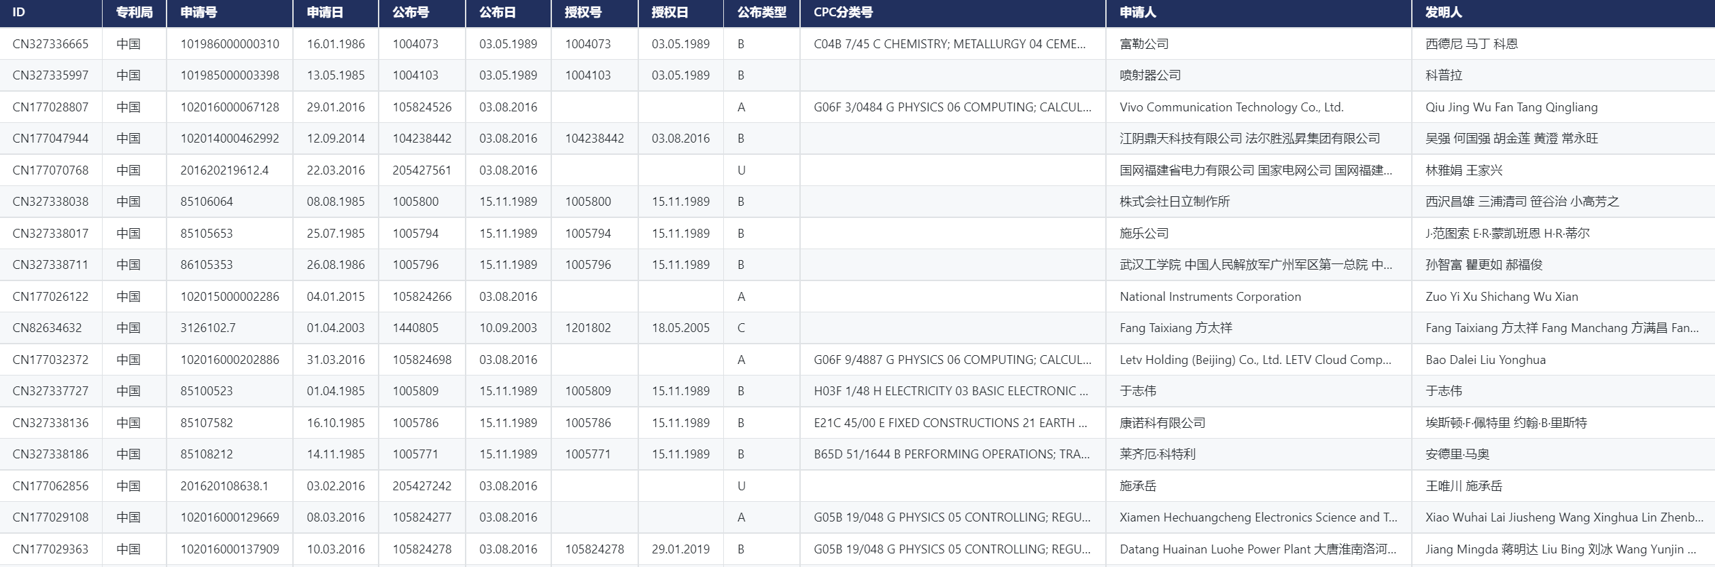Select the grant date 29.01.2019
The image size is (1715, 567).
click(x=680, y=549)
